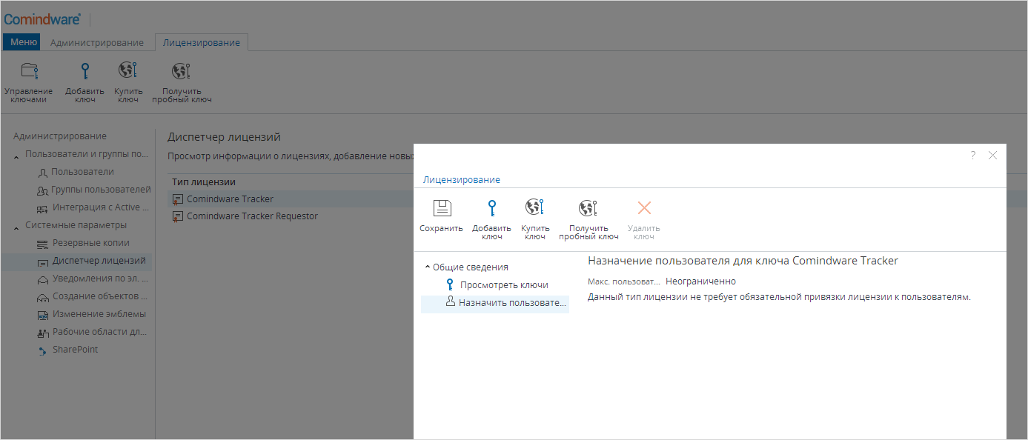
Task: Open Изменение эмблемы in sidebar
Action: pyautogui.click(x=99, y=313)
